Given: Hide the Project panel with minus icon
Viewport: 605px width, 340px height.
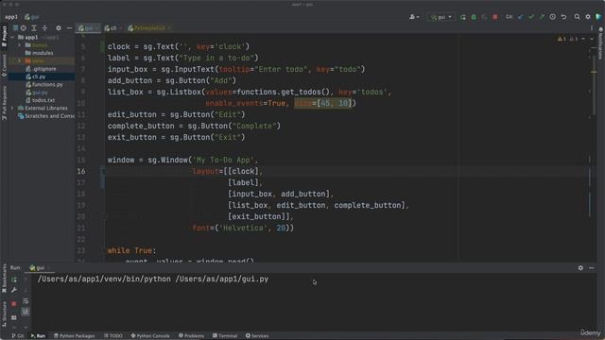Looking at the screenshot, I should point(69,28).
